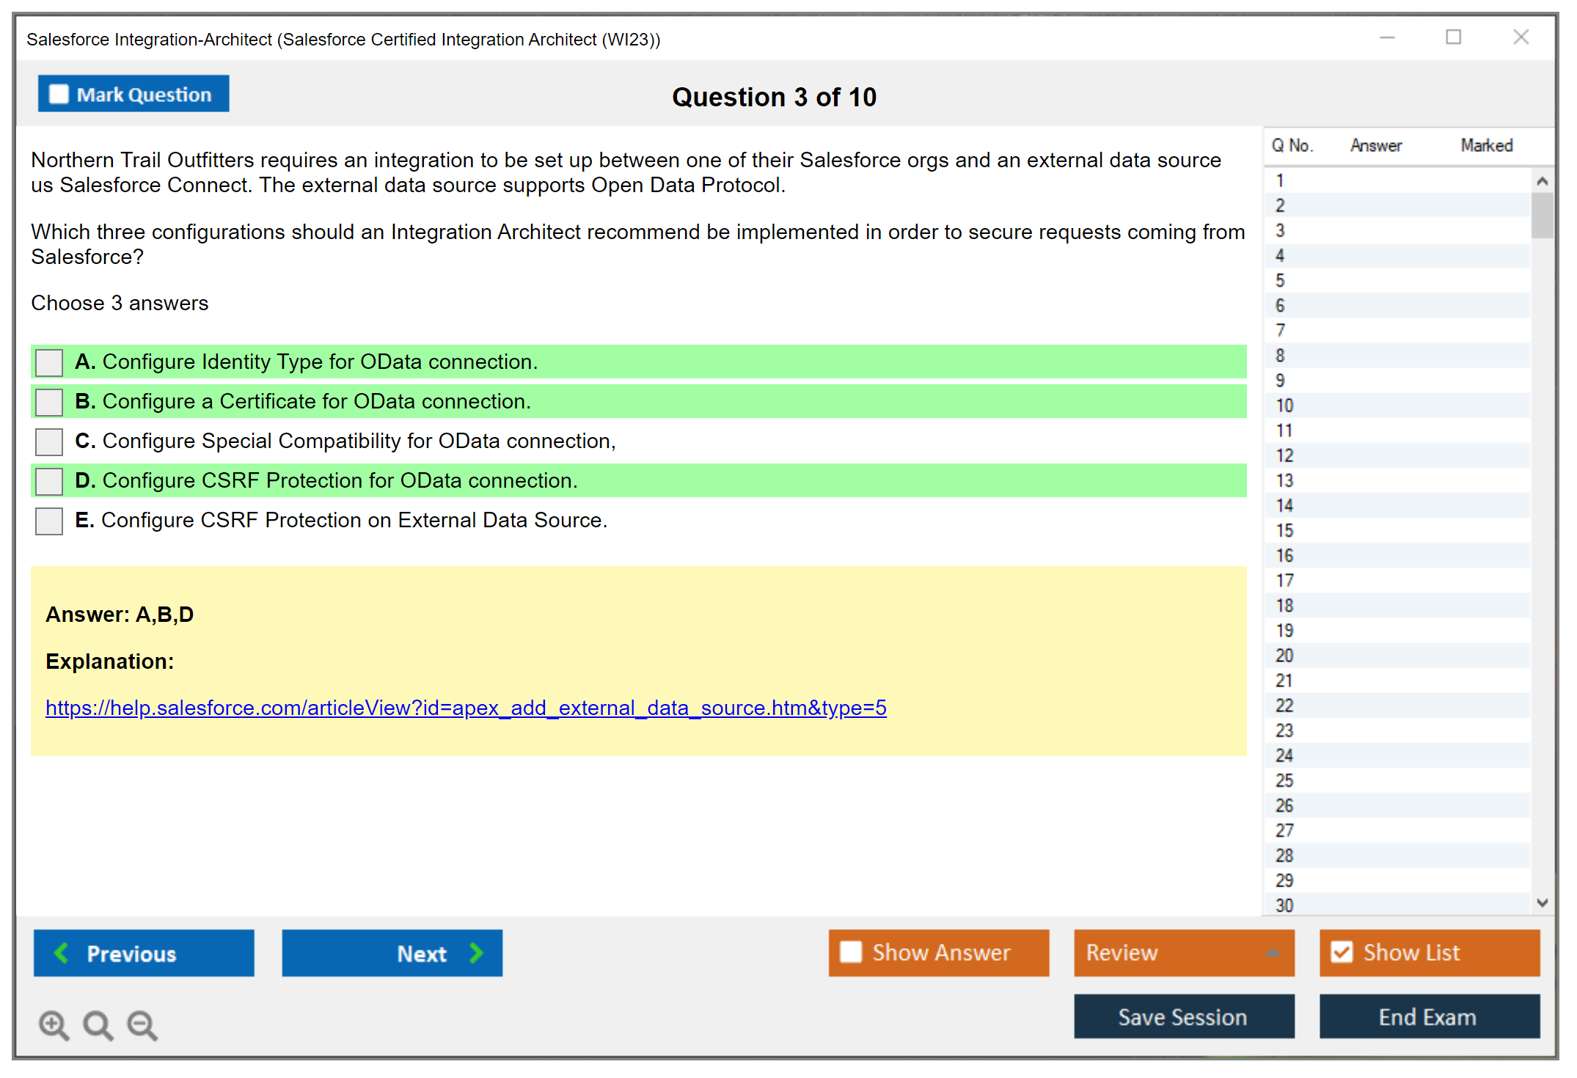Select question 12 in the list
This screenshot has height=1078, width=1577.
[1284, 455]
